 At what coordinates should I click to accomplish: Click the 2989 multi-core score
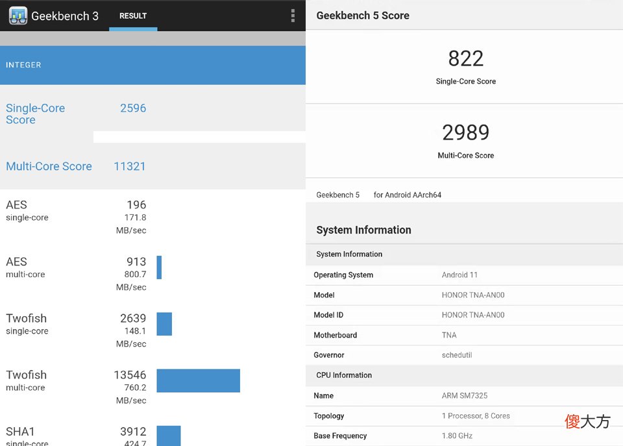pos(466,132)
